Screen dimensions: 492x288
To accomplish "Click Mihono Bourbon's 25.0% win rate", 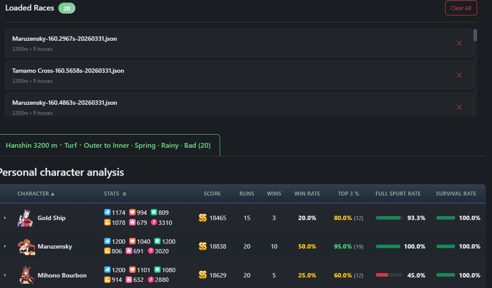I will pos(307,275).
